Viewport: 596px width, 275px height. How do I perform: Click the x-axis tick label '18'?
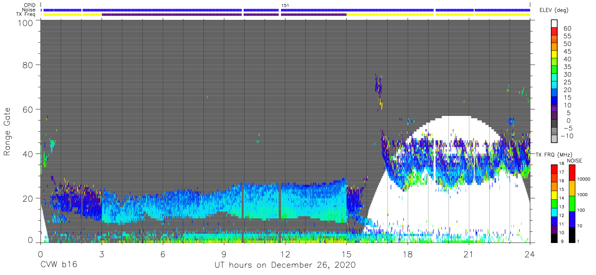(407, 253)
